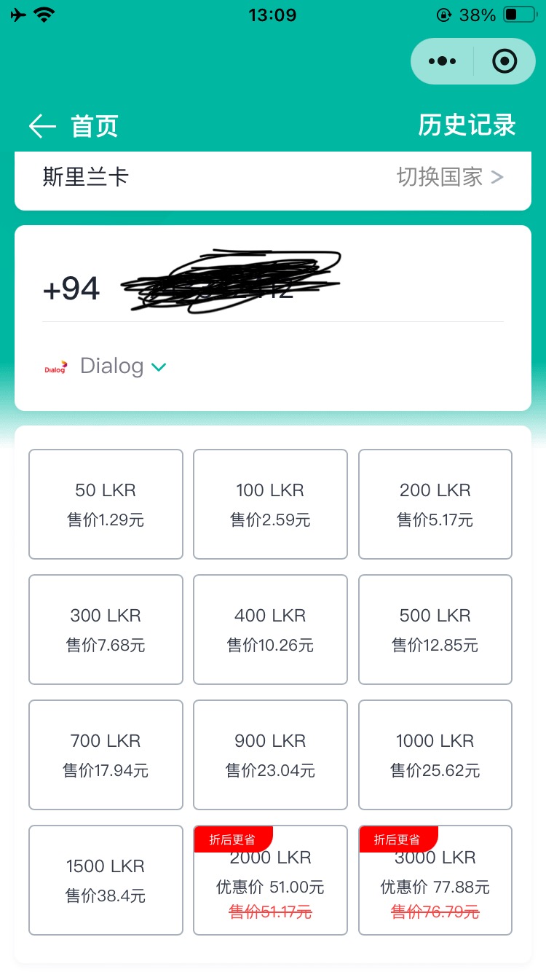Tap the rotation lock status icon
Viewport: 546px width, 972px height.
click(443, 15)
